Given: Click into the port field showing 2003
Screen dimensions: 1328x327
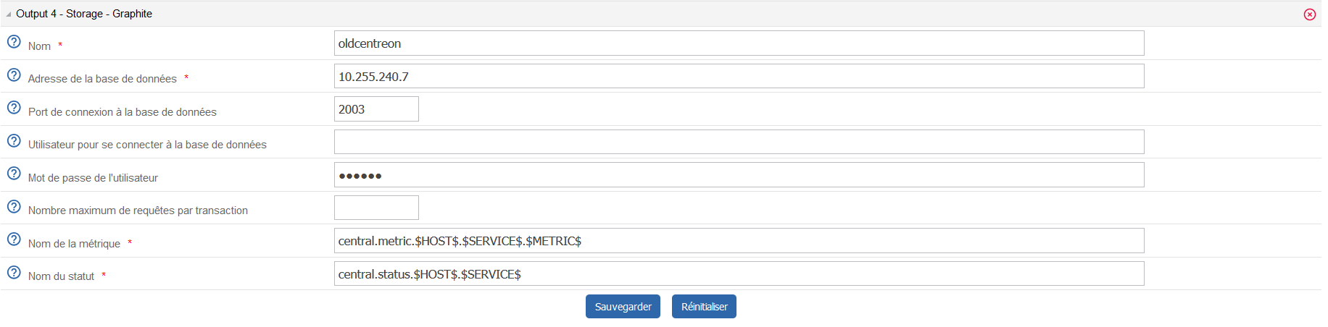Looking at the screenshot, I should click(376, 109).
